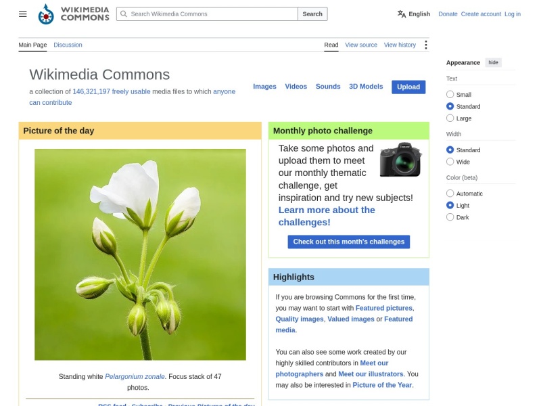Open the View history tab
The width and height of the screenshot is (541, 406).
click(400, 45)
